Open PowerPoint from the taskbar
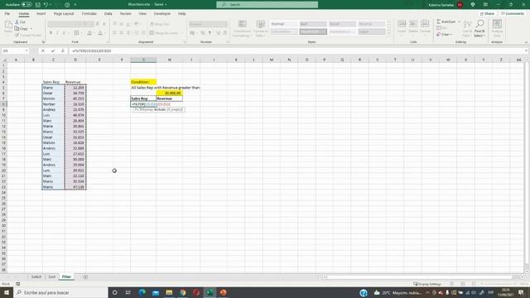The width and height of the screenshot is (530, 298). (x=223, y=292)
